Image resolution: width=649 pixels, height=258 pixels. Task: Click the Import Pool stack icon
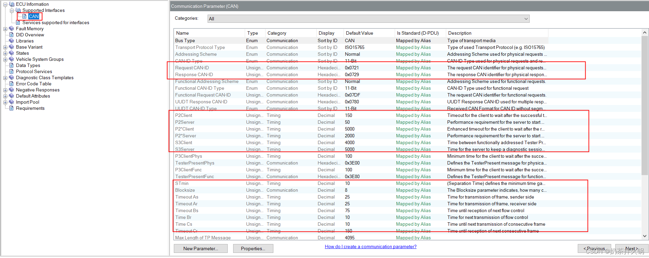[12, 102]
